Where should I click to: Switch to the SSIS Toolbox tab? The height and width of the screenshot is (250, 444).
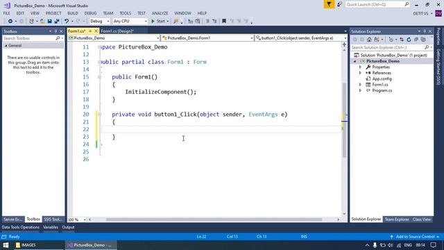point(53,219)
